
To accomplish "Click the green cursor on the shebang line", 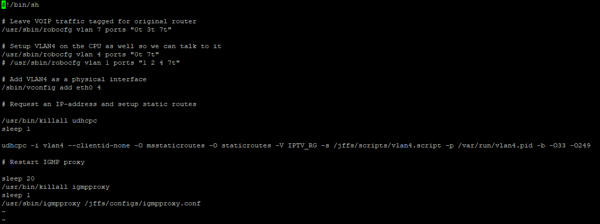I will 4,5.
